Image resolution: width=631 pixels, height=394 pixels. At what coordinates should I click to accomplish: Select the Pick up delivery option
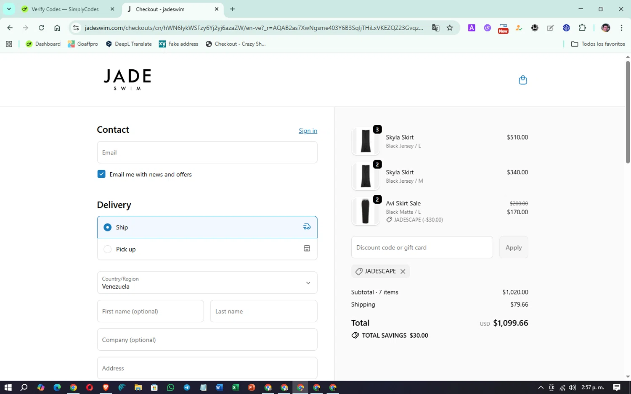[207, 249]
